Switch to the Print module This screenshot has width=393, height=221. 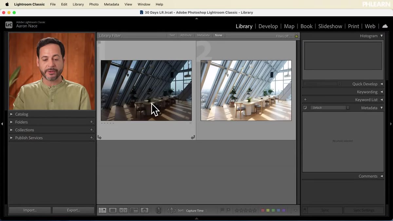[x=353, y=26]
